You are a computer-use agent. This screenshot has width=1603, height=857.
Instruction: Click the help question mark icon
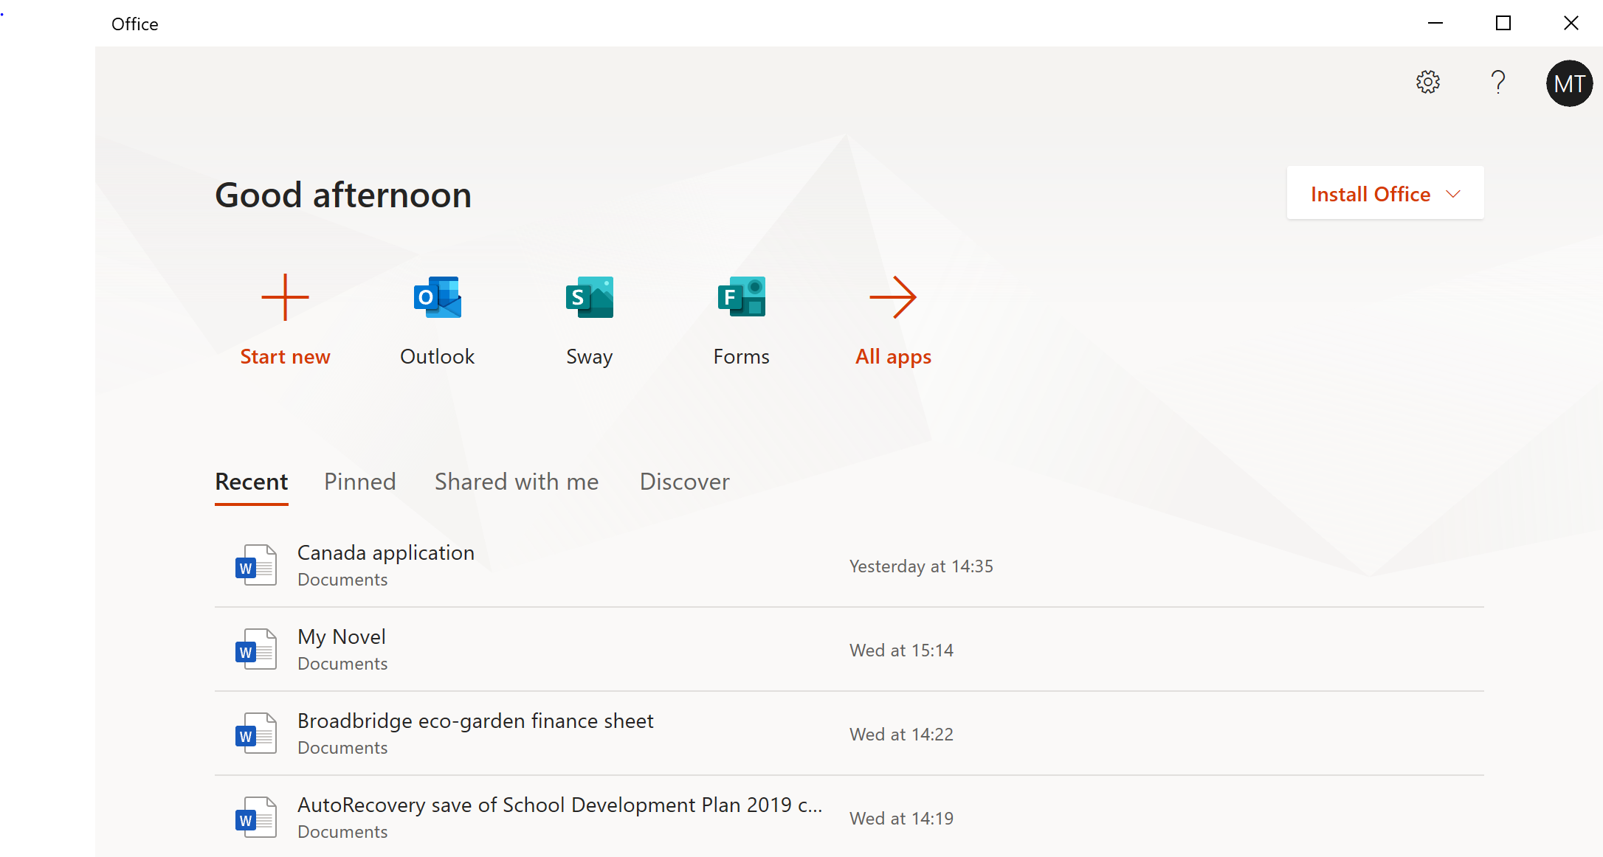(x=1498, y=82)
